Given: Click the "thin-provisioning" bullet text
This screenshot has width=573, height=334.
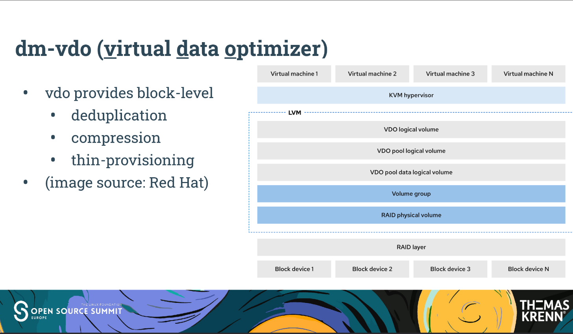Looking at the screenshot, I should coord(133,160).
